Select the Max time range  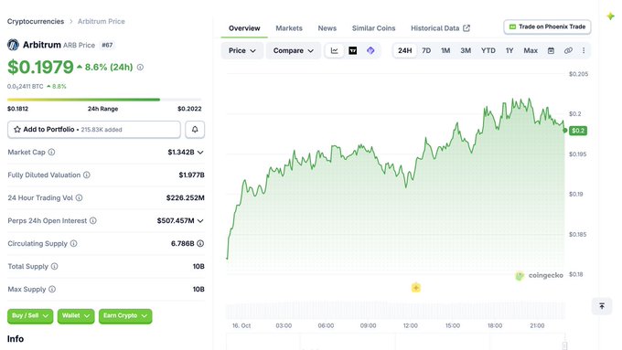531,51
